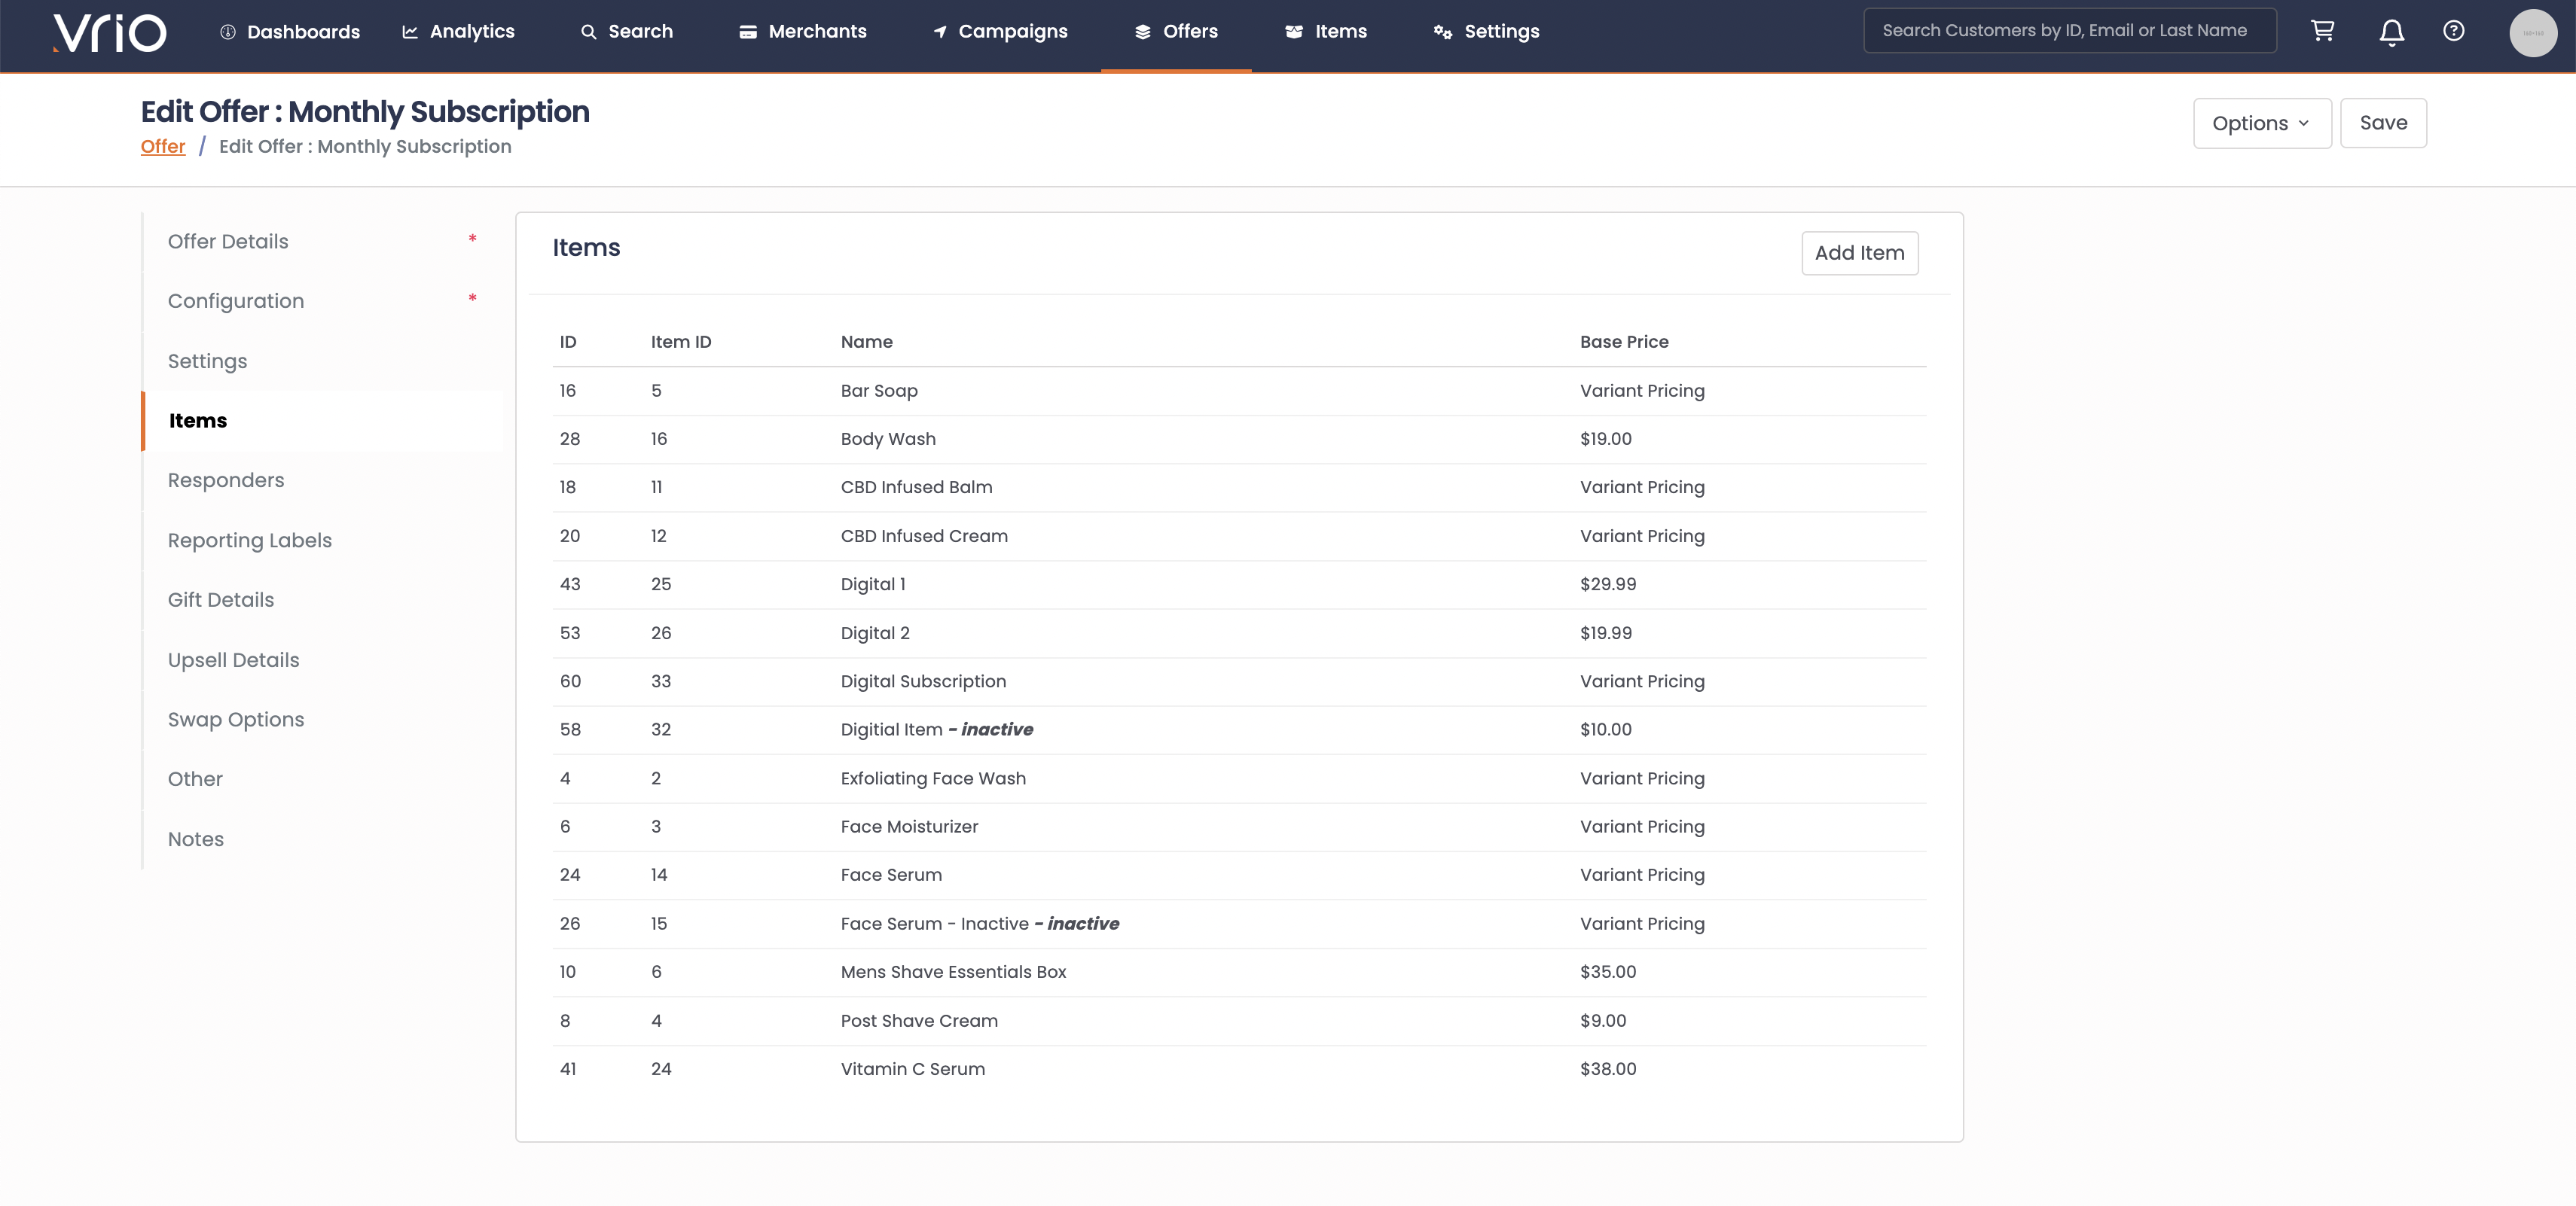Screen dimensions: 2576x1206
Task: Click the Dashboards gauge icon
Action: pos(228,32)
